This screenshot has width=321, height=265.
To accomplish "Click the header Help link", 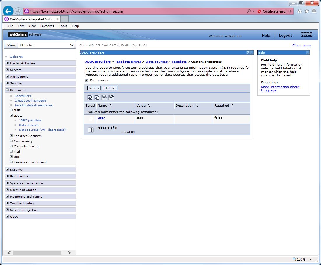I will (266, 35).
